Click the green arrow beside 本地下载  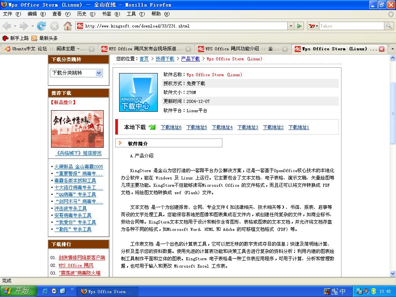(x=152, y=127)
